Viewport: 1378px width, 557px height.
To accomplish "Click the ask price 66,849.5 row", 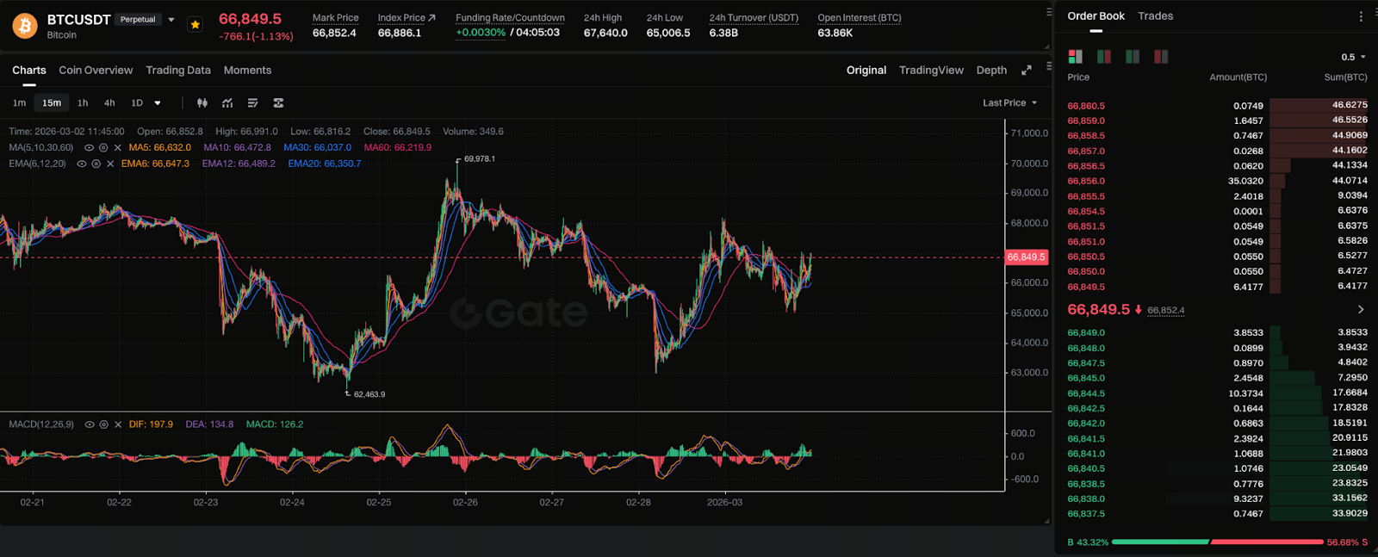I will tap(1217, 287).
